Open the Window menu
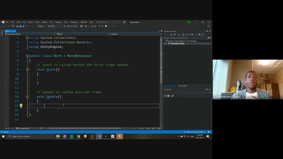 point(84,22)
